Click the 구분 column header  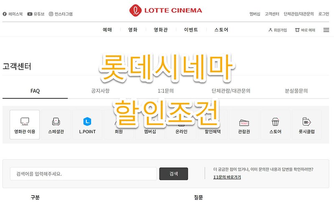coord(35,197)
